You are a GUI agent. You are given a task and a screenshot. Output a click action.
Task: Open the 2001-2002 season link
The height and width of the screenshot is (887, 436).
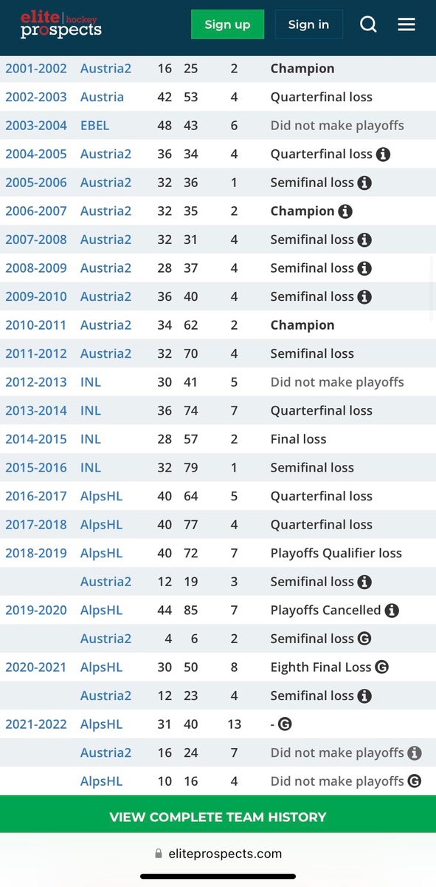(x=36, y=69)
